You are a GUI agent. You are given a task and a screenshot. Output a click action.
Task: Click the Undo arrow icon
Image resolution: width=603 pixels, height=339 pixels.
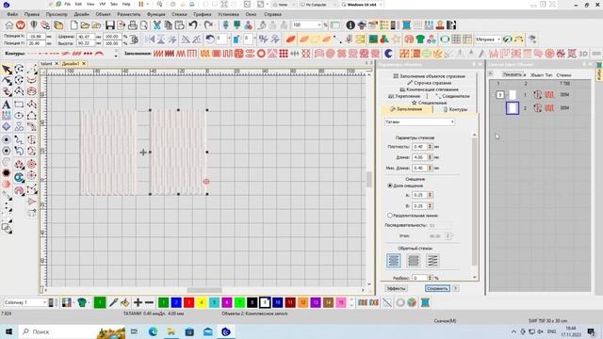pos(193,25)
